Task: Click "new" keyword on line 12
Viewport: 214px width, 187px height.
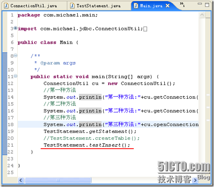Action: (113, 84)
